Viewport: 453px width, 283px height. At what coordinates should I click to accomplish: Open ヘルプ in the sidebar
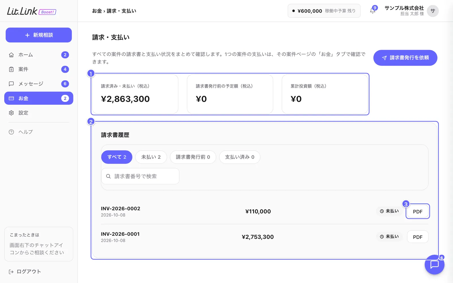click(39, 132)
